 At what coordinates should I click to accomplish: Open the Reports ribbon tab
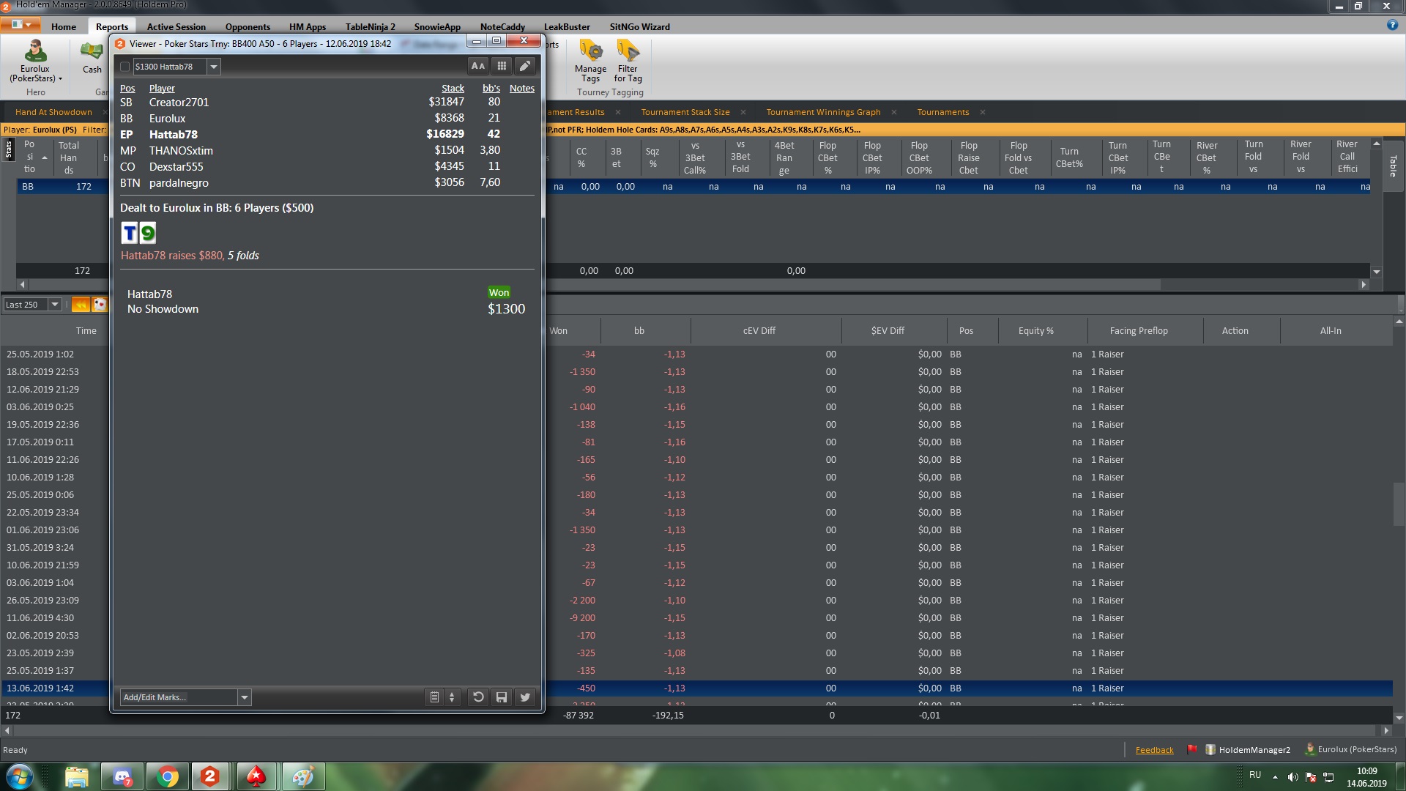point(112,26)
